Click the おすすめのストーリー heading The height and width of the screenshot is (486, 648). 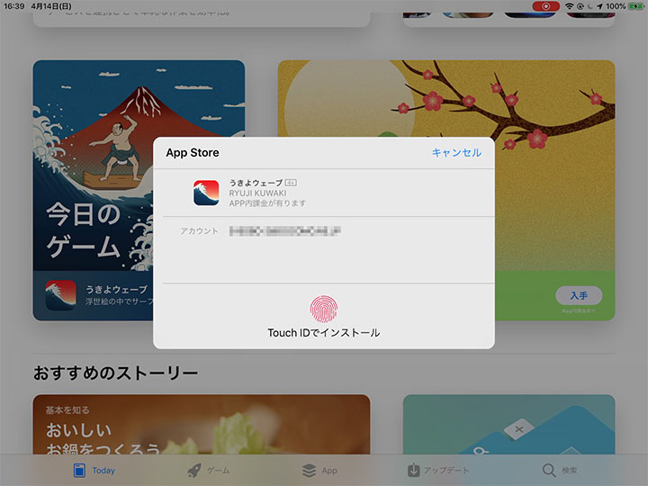pos(115,373)
